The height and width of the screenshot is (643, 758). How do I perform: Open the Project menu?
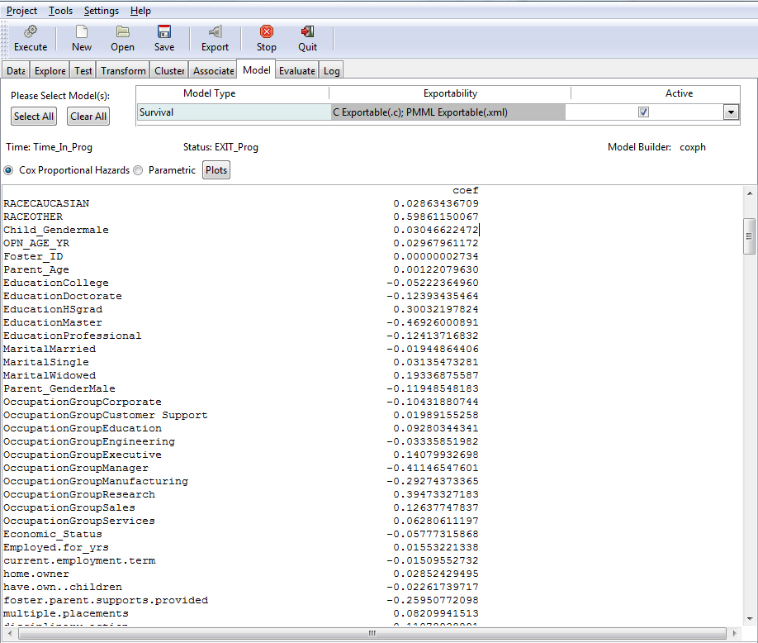[x=21, y=11]
